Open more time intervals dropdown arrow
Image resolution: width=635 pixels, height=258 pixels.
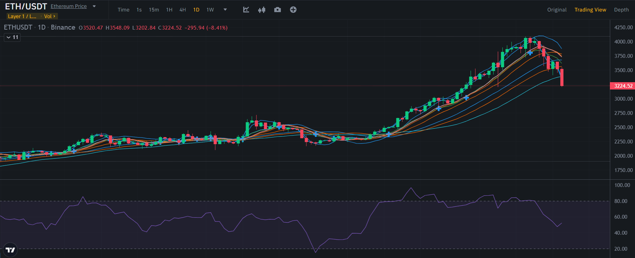pos(225,10)
